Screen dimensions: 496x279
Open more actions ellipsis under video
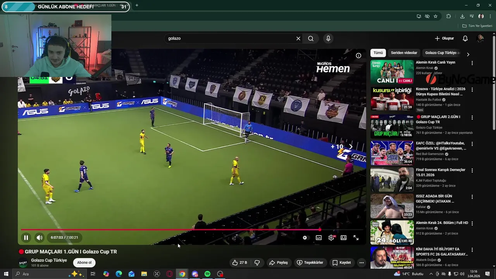pyautogui.click(x=362, y=263)
